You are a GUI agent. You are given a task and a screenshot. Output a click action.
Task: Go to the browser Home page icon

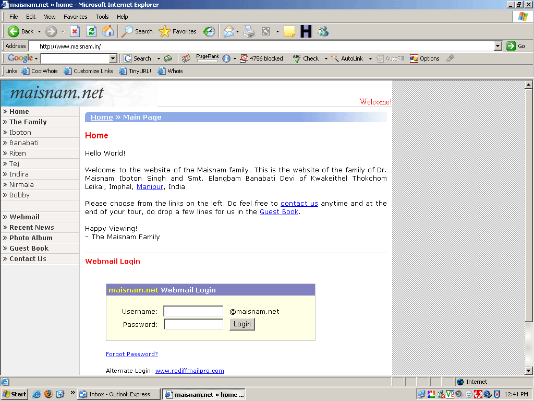pyautogui.click(x=108, y=31)
